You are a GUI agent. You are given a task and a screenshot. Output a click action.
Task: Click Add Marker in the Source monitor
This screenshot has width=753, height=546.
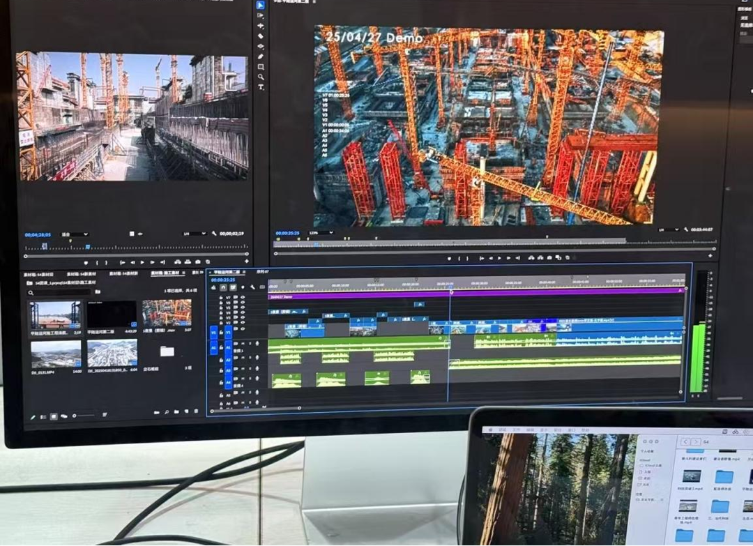[x=86, y=263]
